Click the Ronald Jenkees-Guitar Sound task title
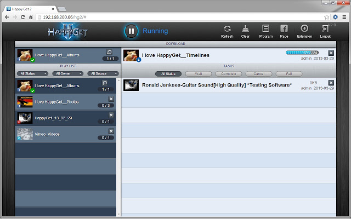Screen dimensions: 351x219 pos(217,85)
